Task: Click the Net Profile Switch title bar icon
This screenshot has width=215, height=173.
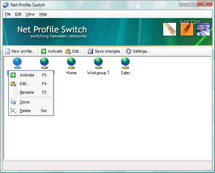Action: [x=6, y=5]
